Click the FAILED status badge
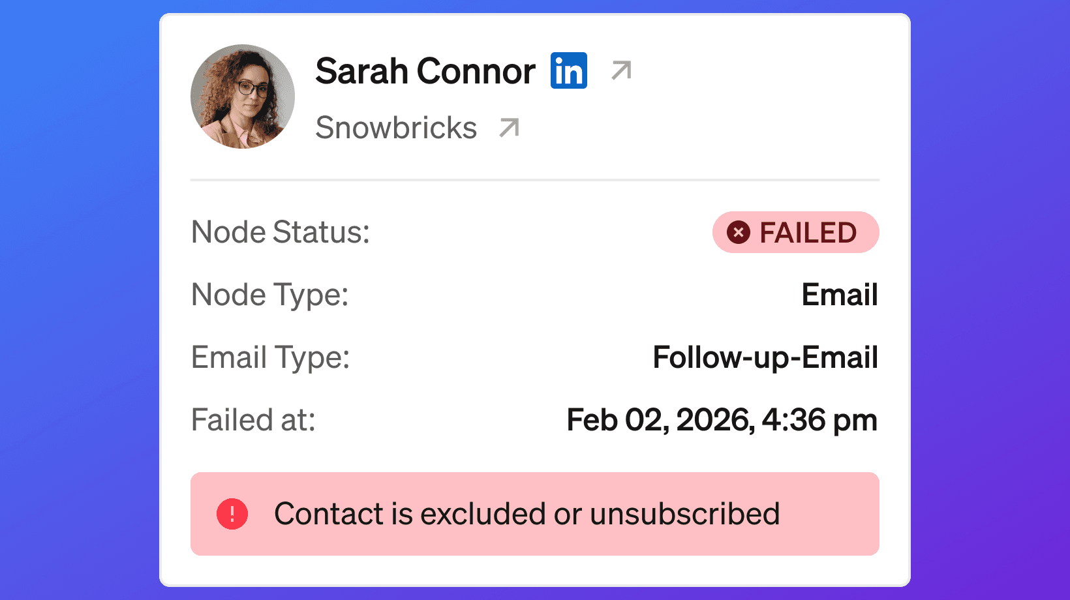 [x=796, y=232]
